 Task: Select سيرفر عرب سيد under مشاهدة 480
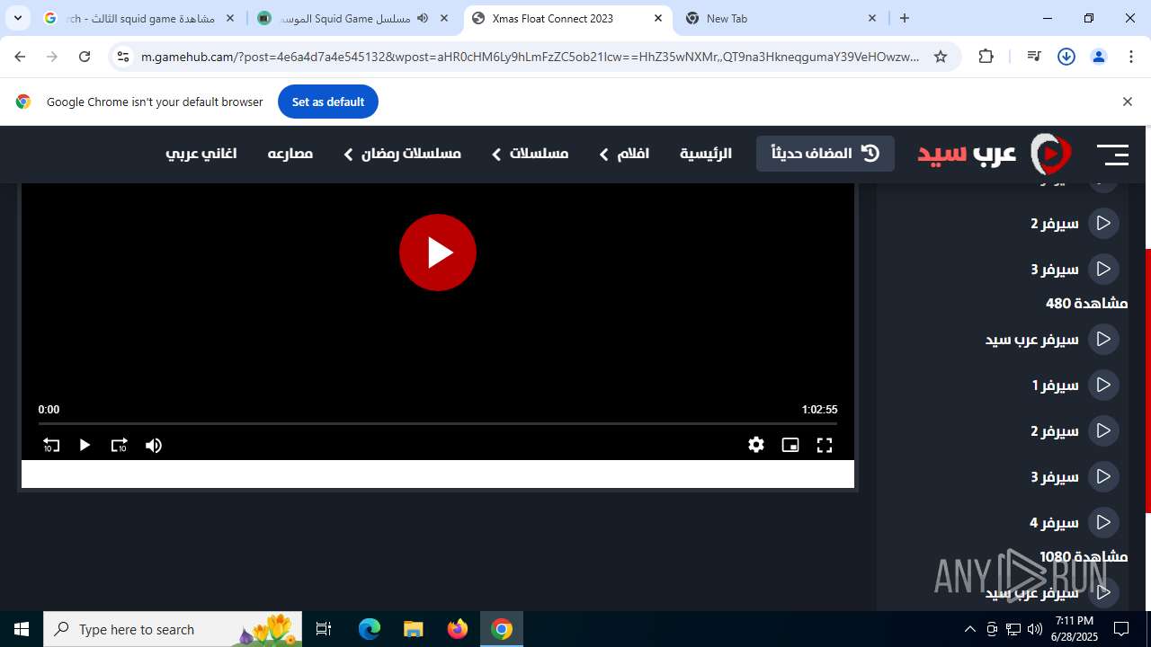coord(1051,339)
